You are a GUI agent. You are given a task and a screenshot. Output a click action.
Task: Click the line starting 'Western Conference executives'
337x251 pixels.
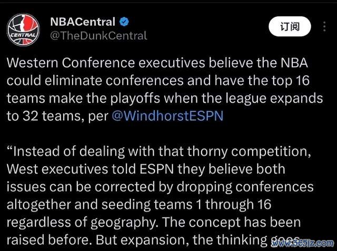coord(157,63)
